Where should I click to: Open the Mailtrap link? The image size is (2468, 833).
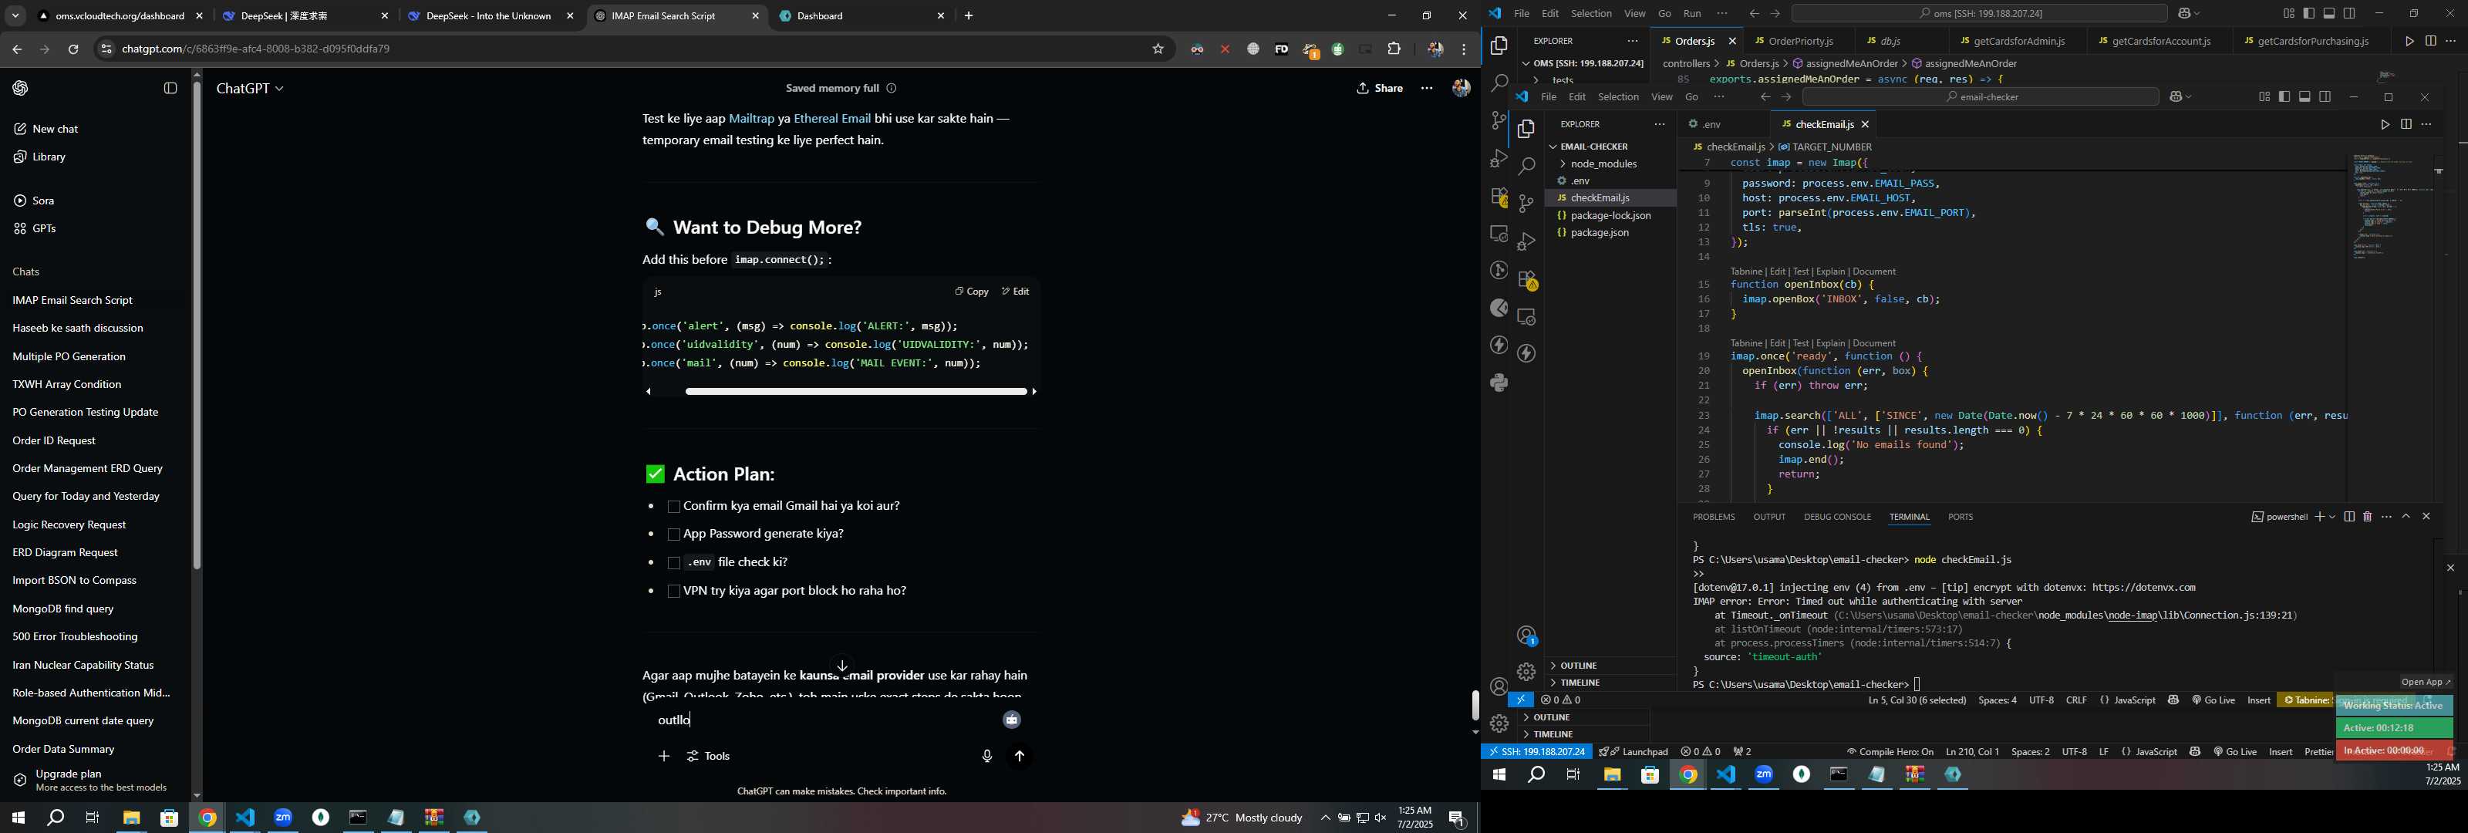(x=751, y=119)
